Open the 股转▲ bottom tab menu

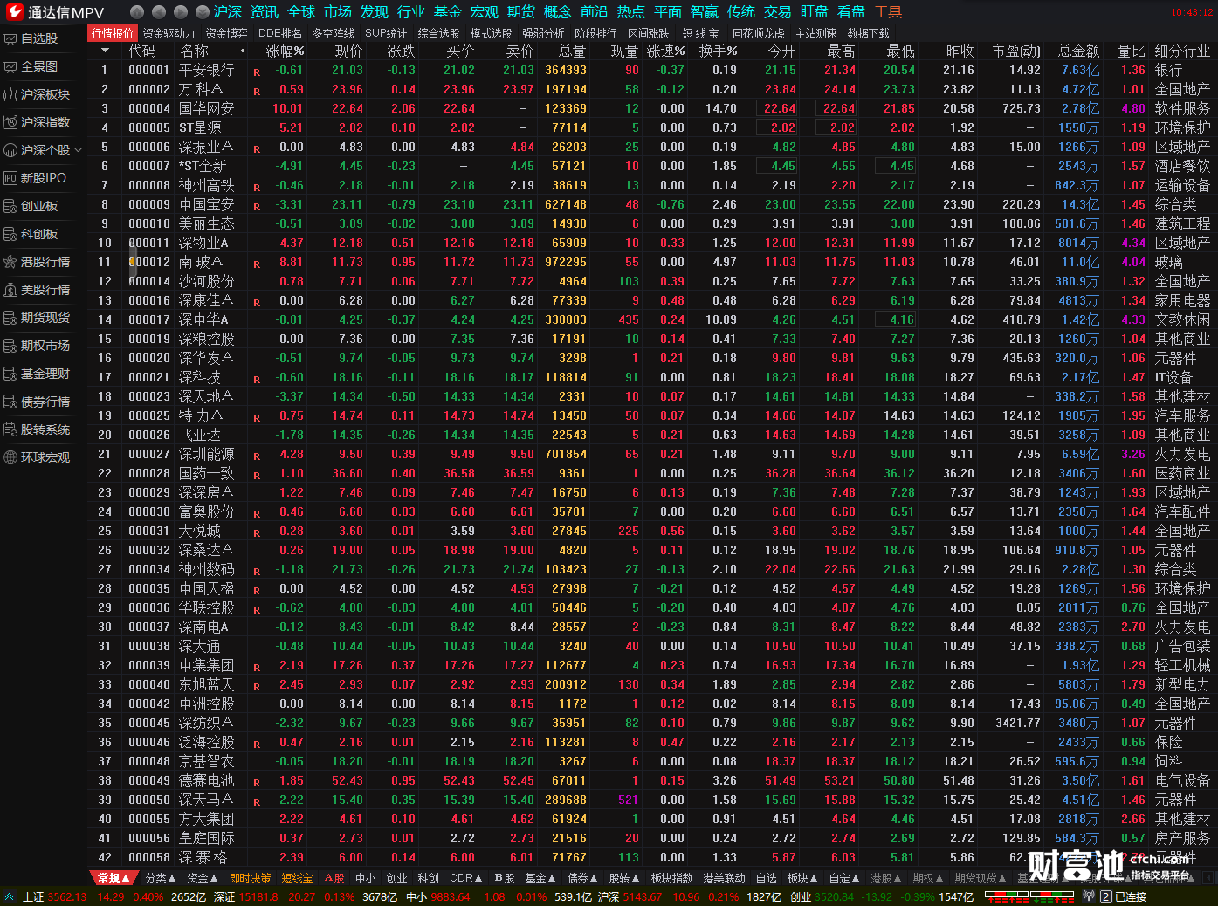point(624,878)
